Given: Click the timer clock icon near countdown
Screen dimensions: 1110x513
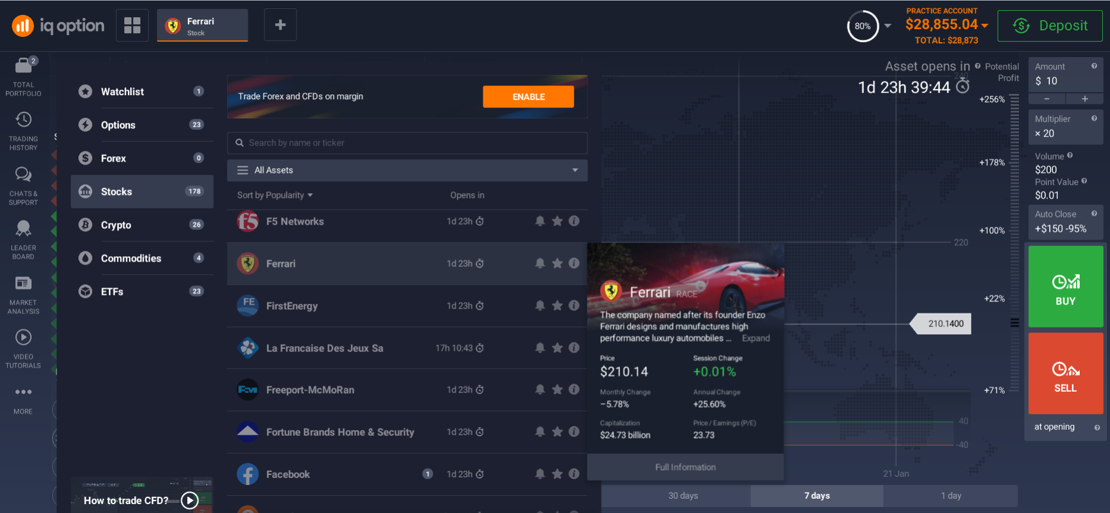Looking at the screenshot, I should coord(963,87).
